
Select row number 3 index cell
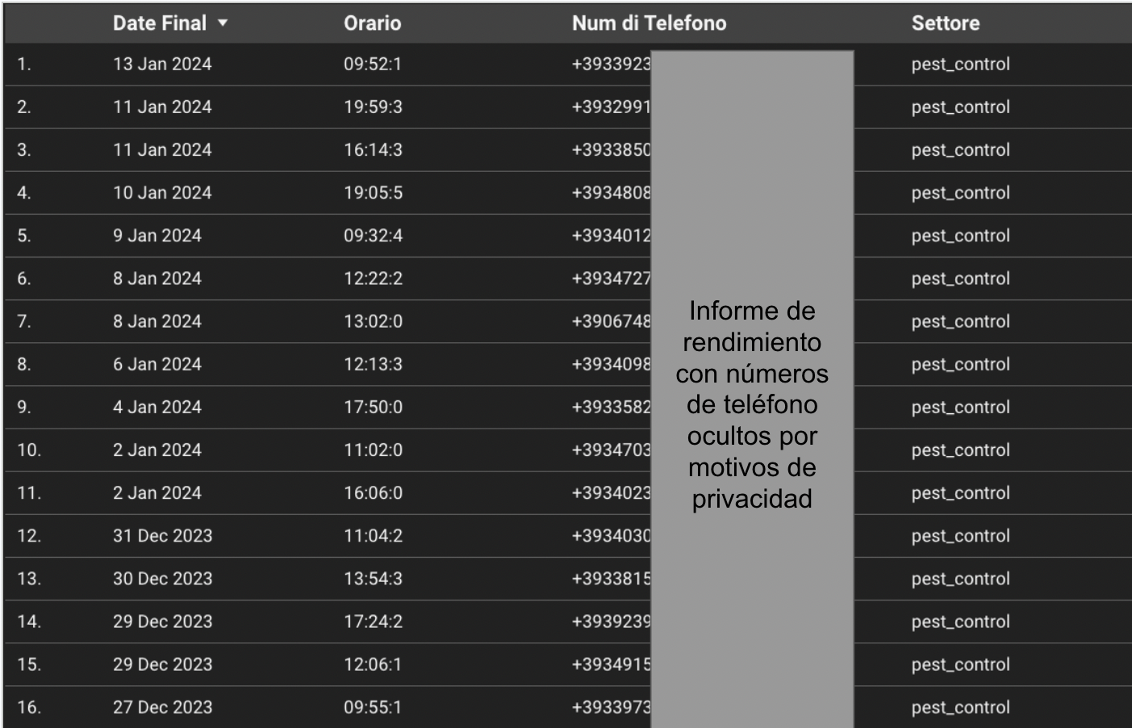(x=24, y=150)
